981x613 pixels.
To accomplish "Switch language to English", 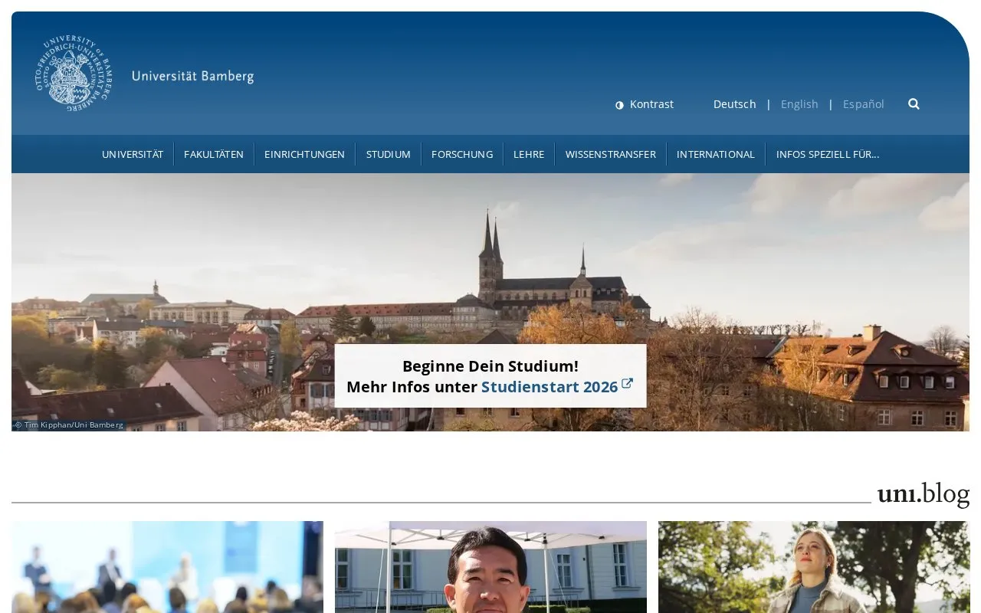I will pos(799,104).
